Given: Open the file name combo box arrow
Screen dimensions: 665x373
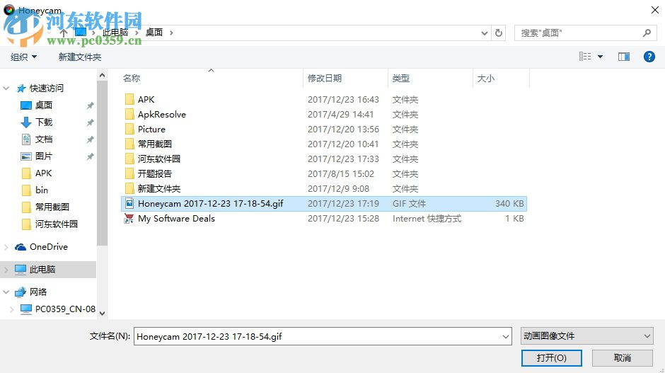Looking at the screenshot, I should [506, 336].
